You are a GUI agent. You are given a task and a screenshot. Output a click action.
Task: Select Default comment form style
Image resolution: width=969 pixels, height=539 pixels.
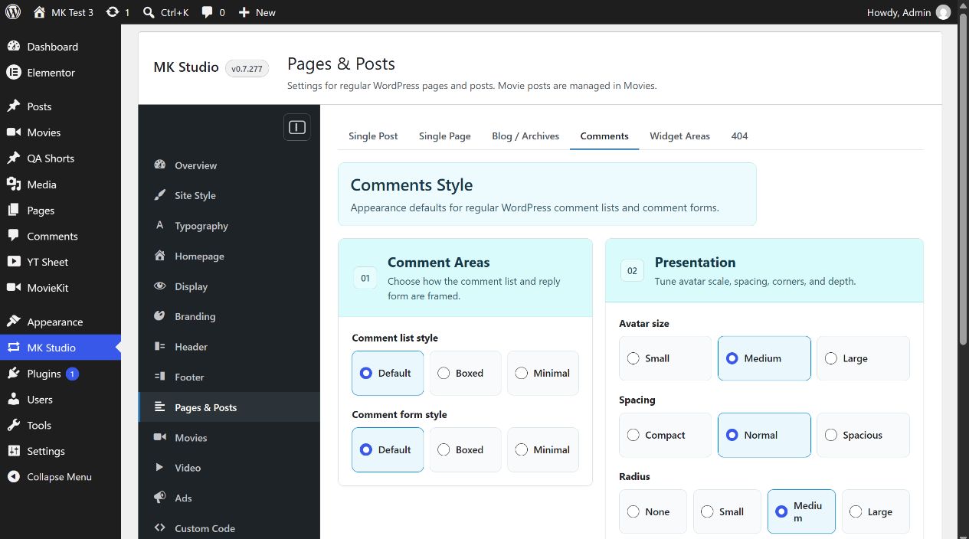(388, 449)
